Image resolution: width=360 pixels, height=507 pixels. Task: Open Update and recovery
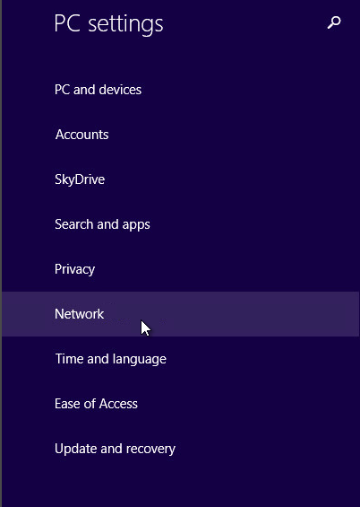tap(180, 449)
